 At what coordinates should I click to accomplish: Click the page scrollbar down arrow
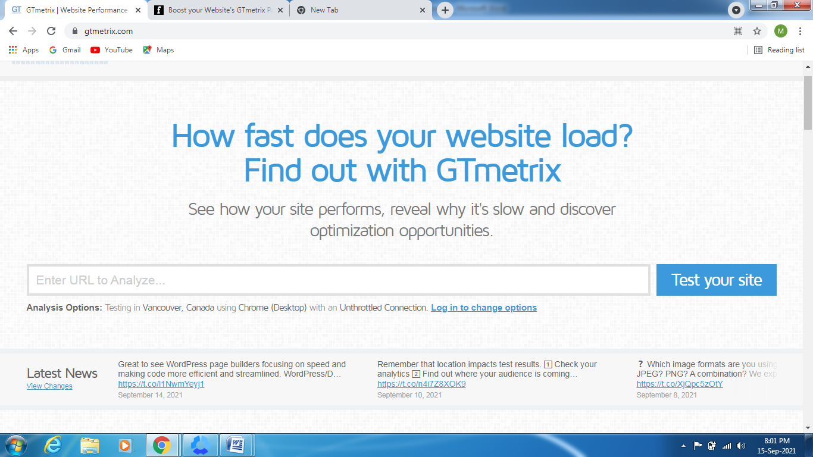[x=808, y=427]
